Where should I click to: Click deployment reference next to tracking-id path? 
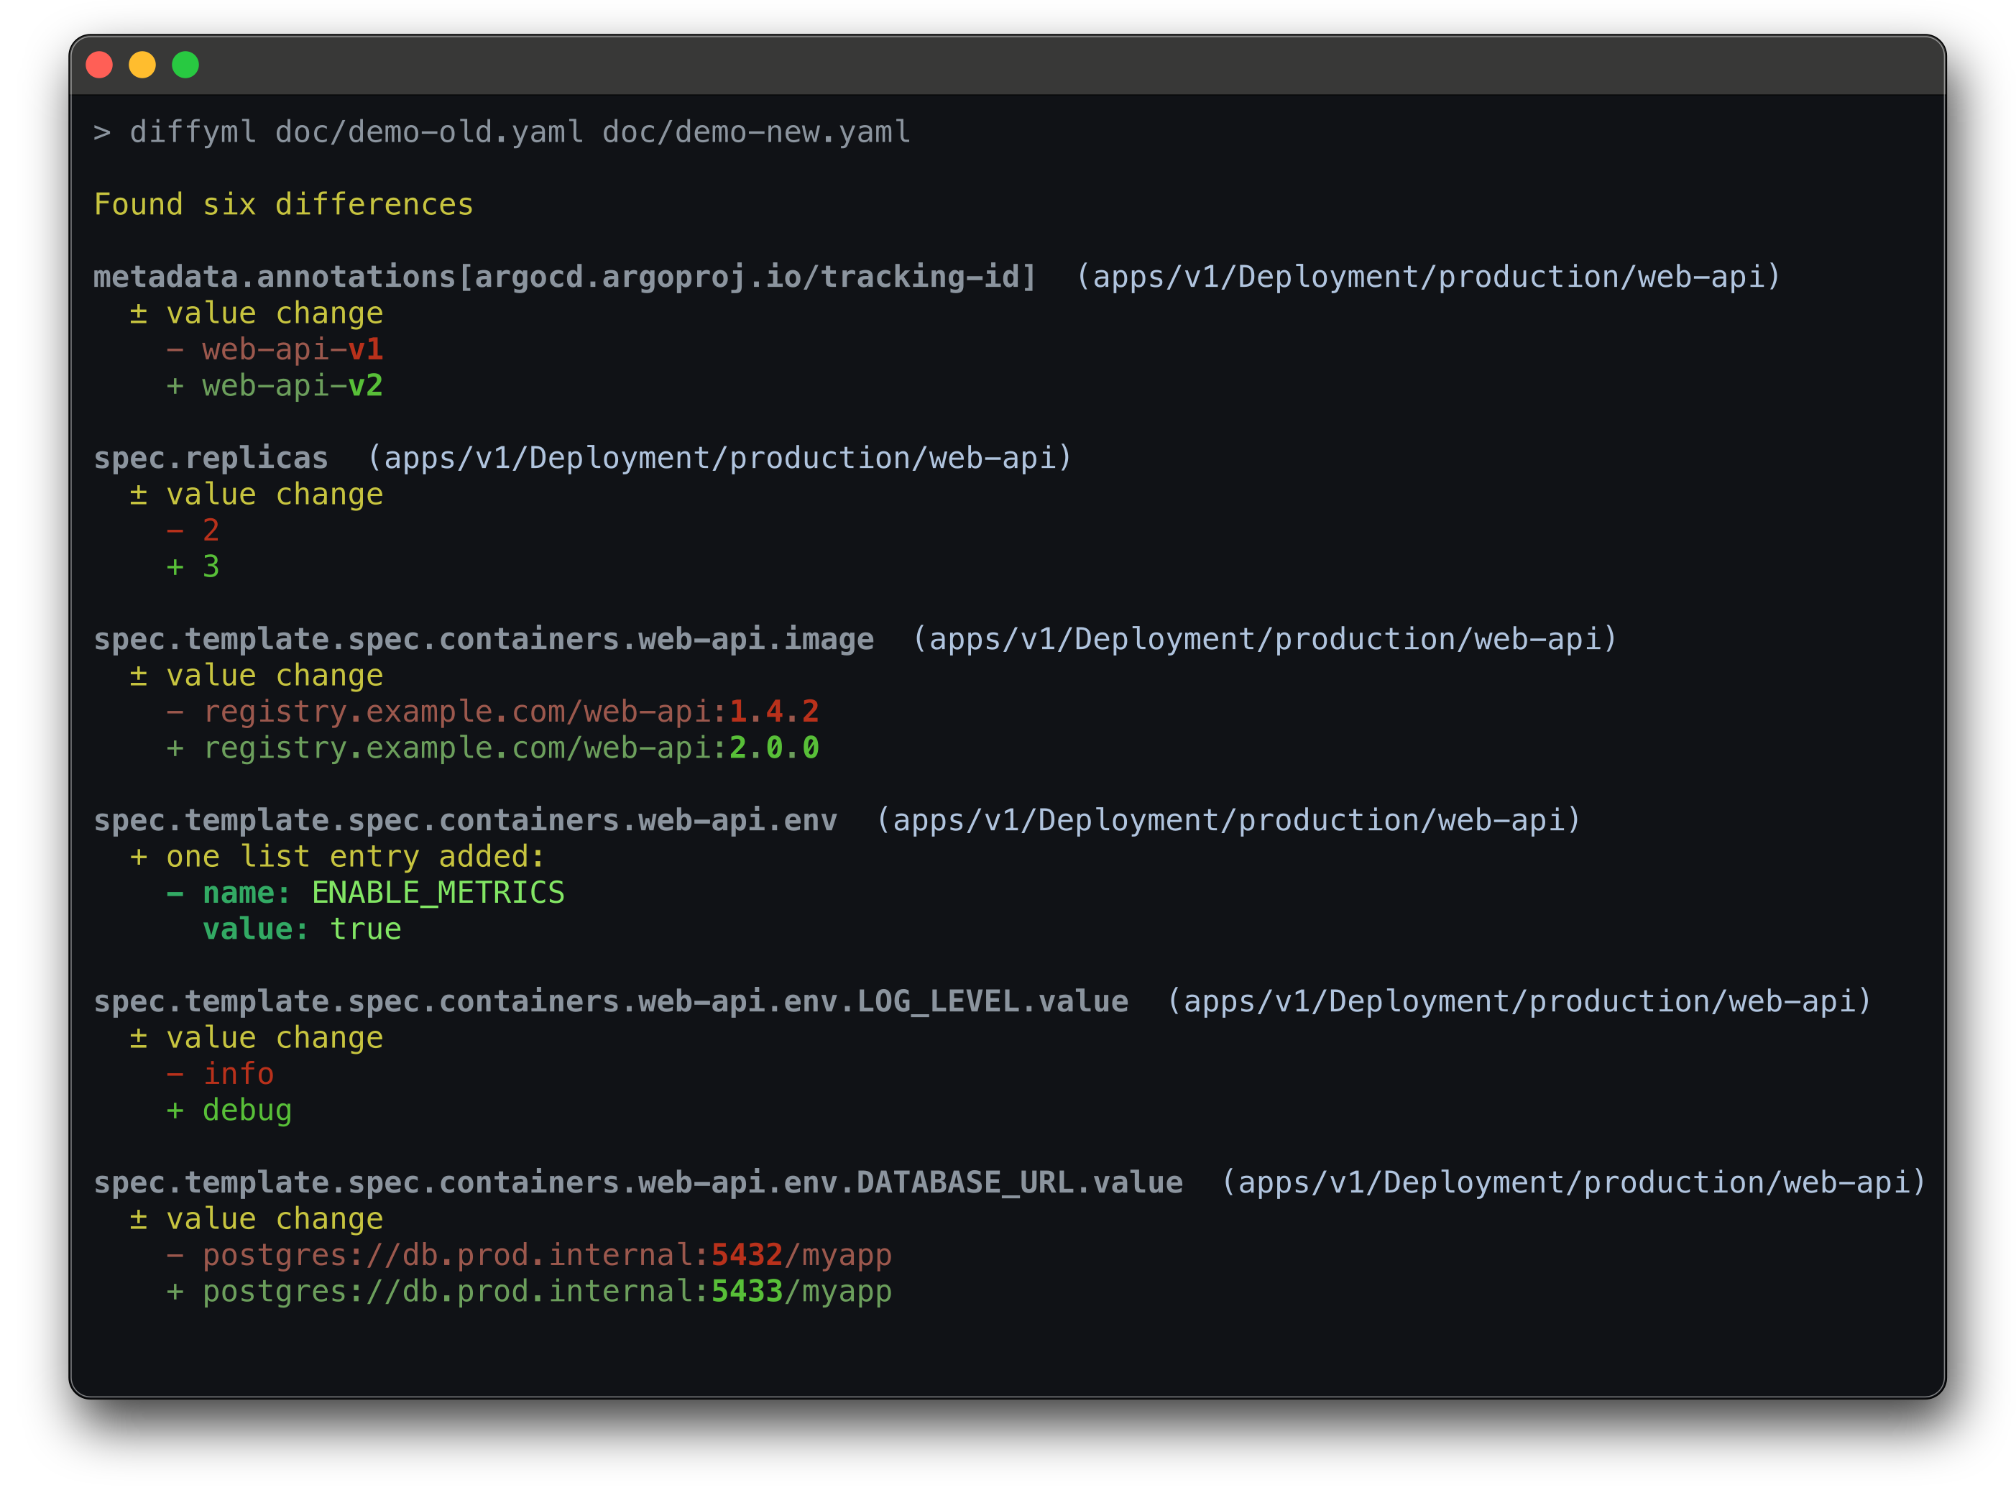(x=1428, y=277)
